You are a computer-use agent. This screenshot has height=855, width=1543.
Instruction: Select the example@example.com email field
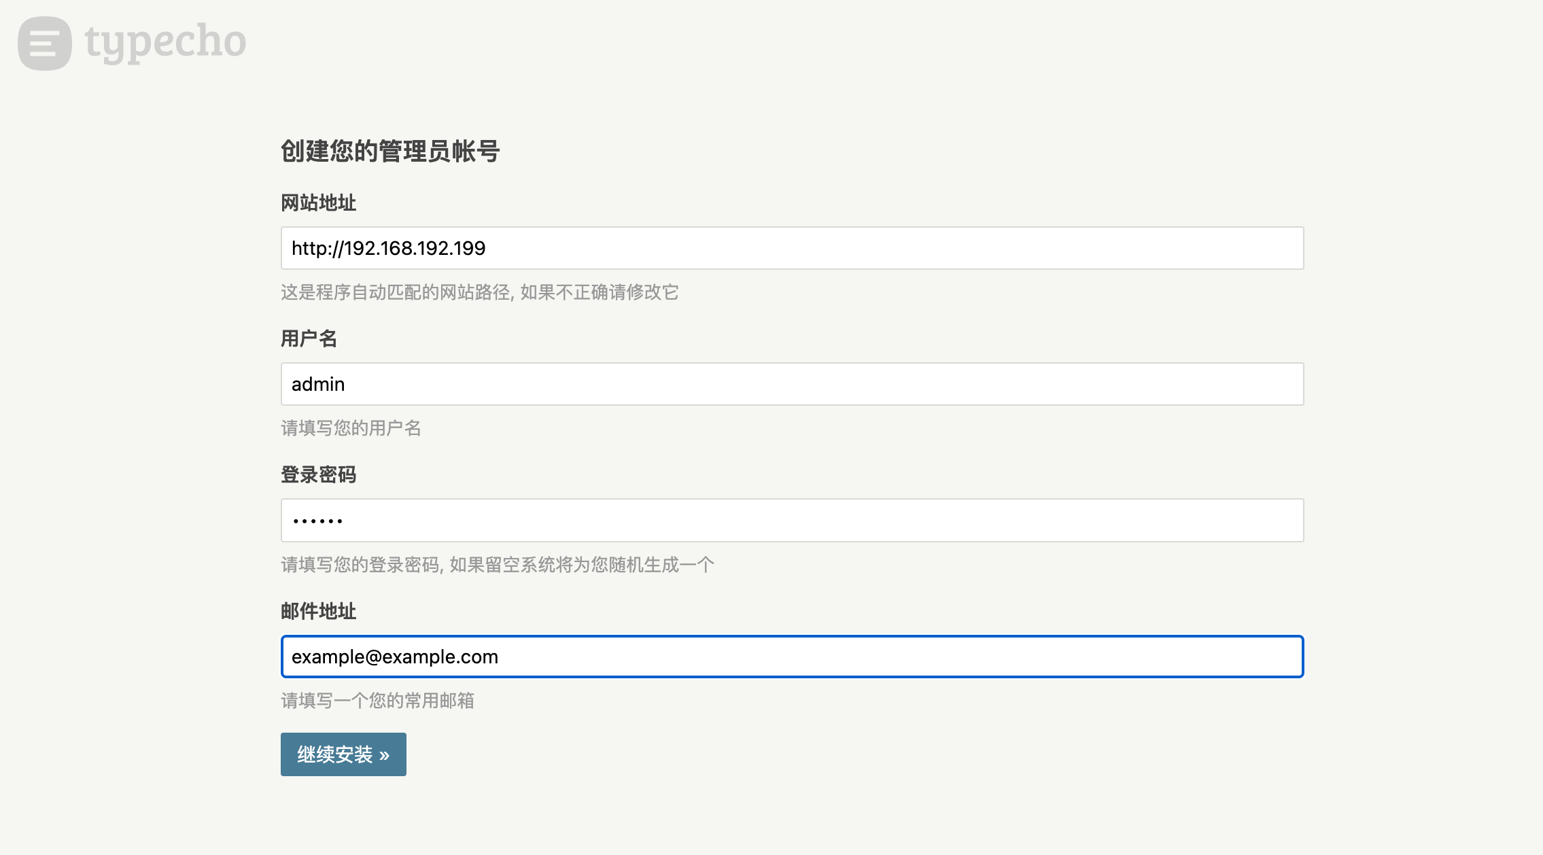click(792, 657)
